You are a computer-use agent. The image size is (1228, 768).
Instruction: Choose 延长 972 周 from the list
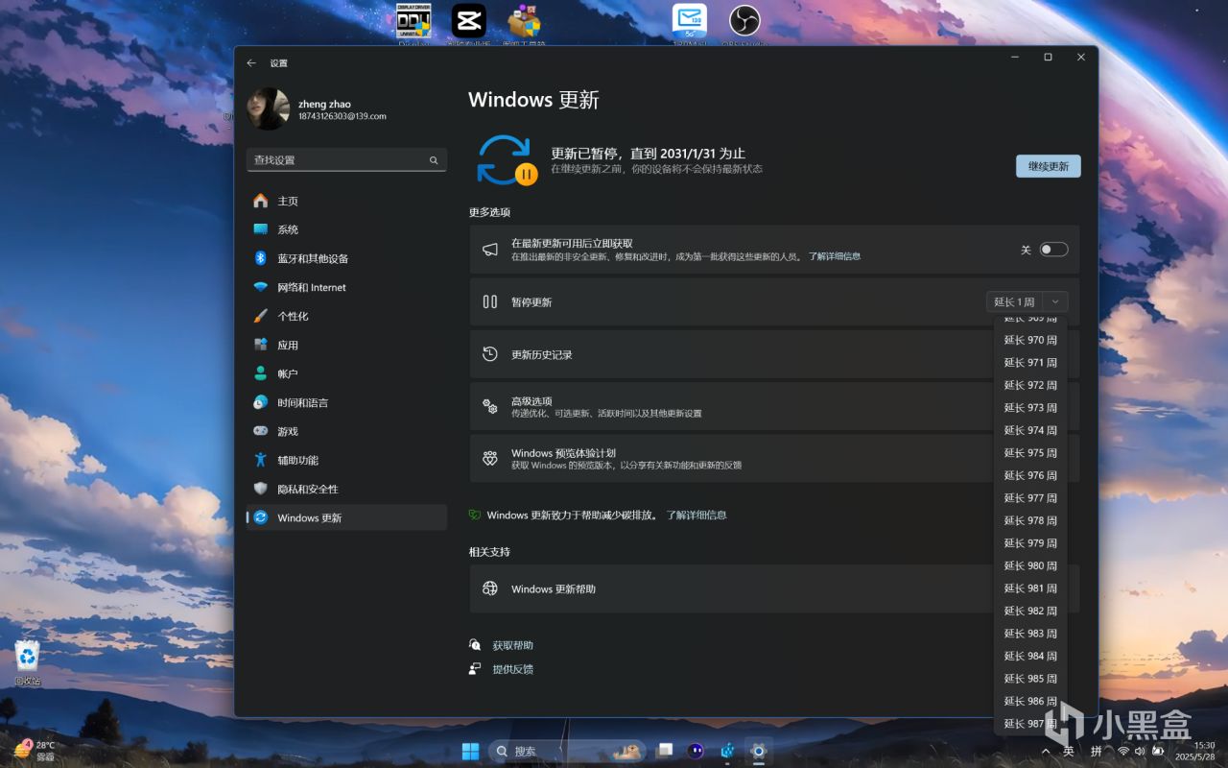[x=1030, y=385]
